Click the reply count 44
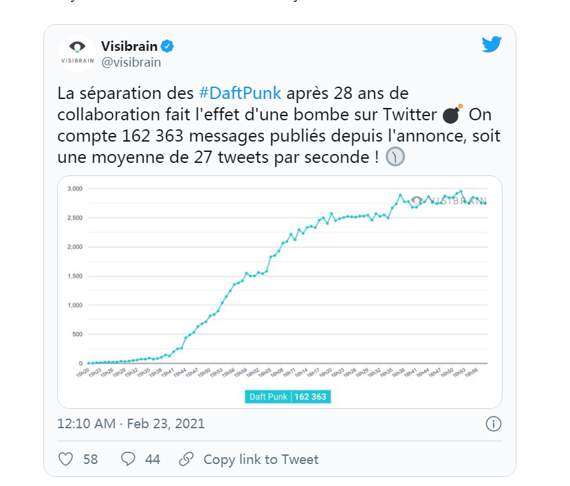Viewport: 570px width, 486px height. [x=153, y=459]
